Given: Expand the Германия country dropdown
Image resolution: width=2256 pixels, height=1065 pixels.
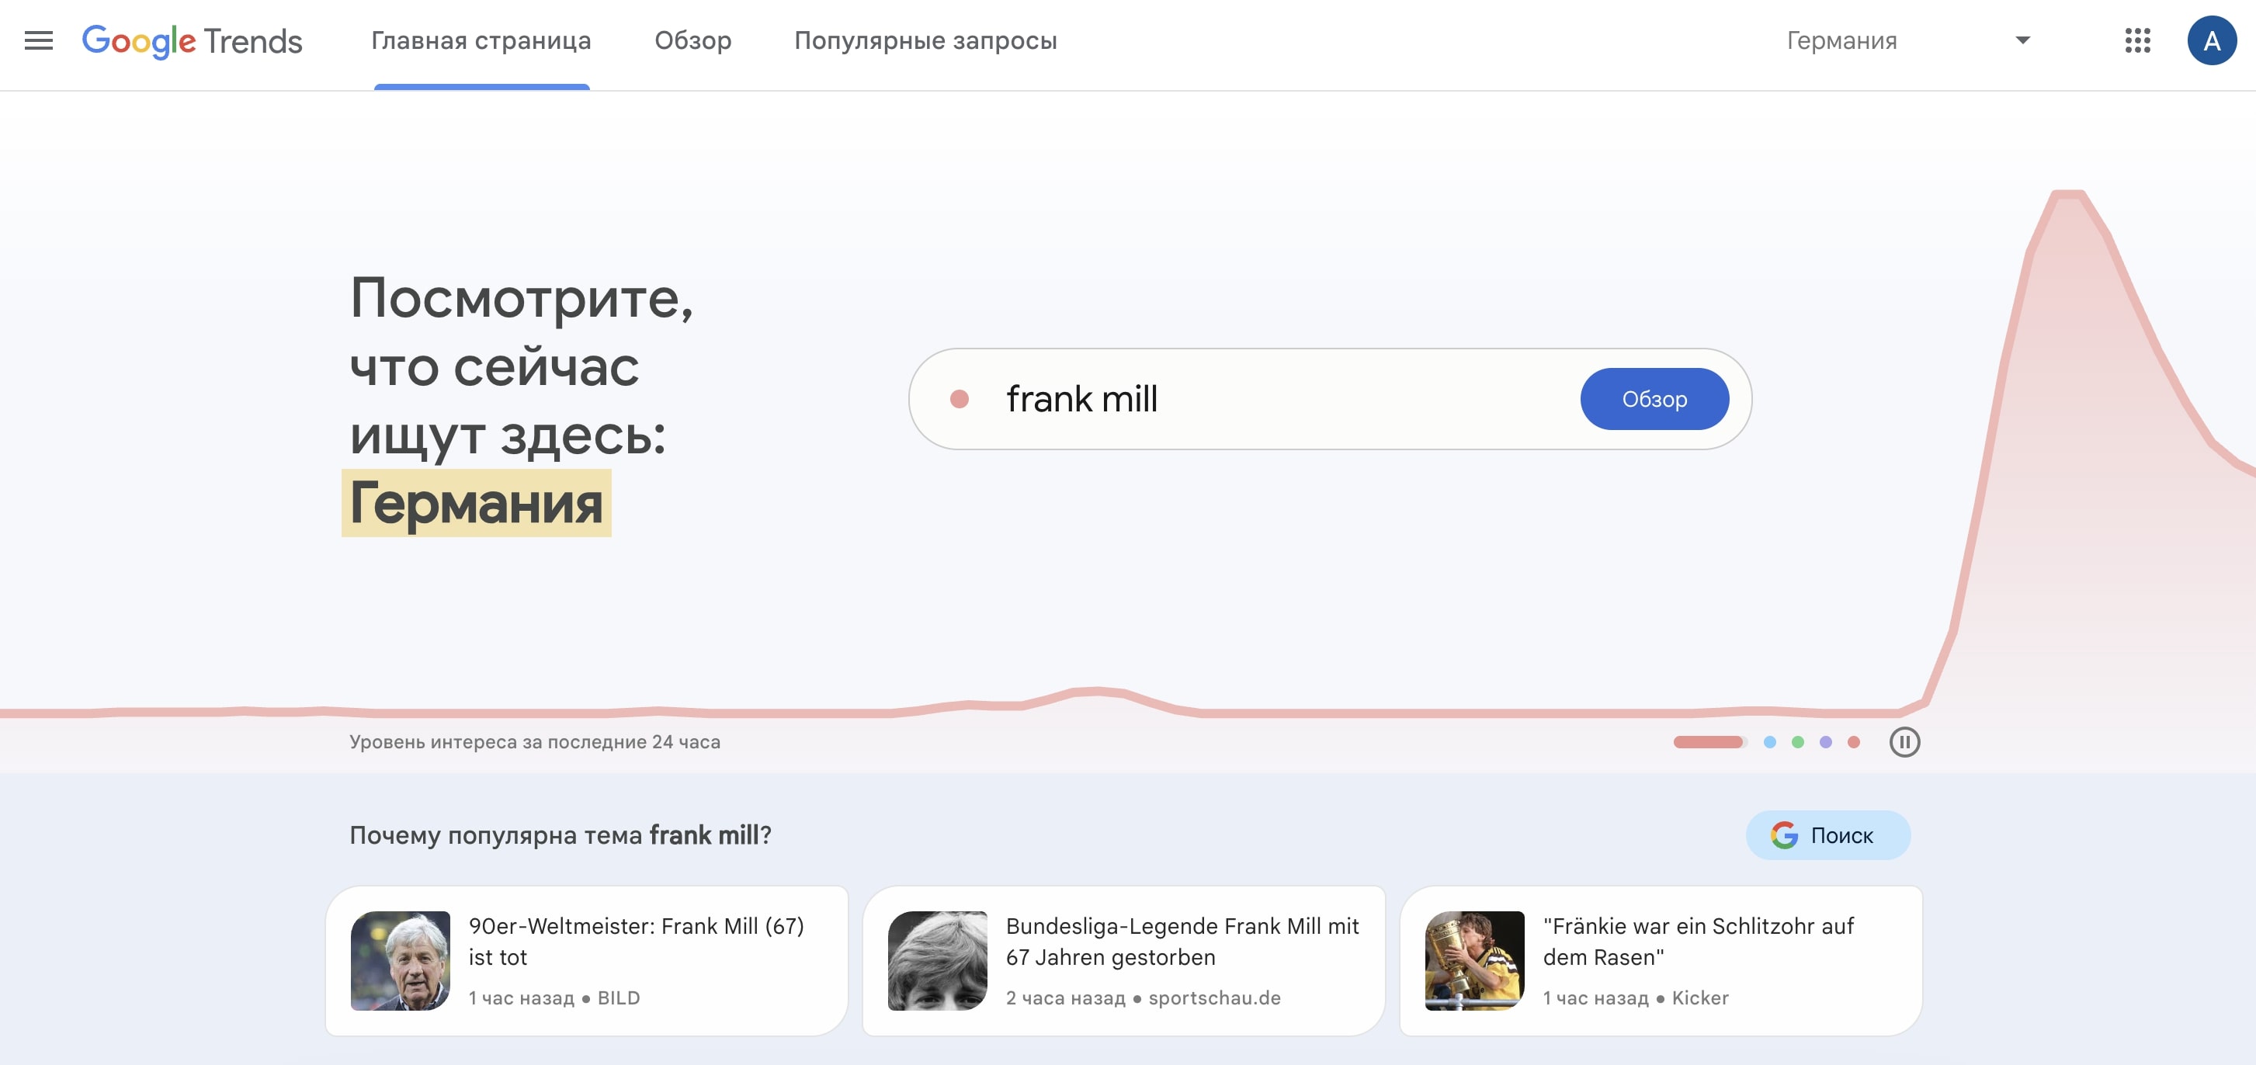Looking at the screenshot, I should tap(1907, 40).
